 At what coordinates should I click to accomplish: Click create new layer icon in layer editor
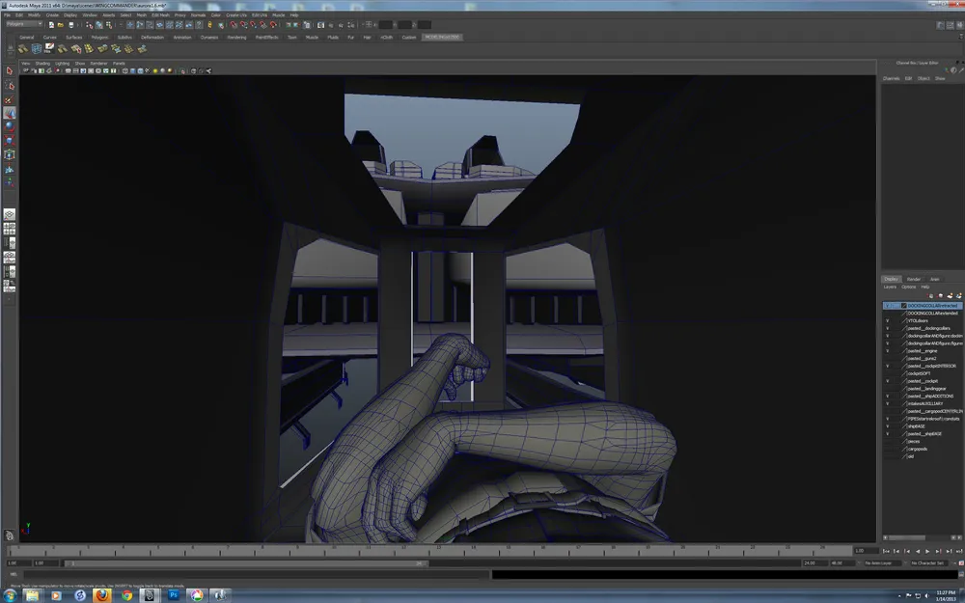951,295
